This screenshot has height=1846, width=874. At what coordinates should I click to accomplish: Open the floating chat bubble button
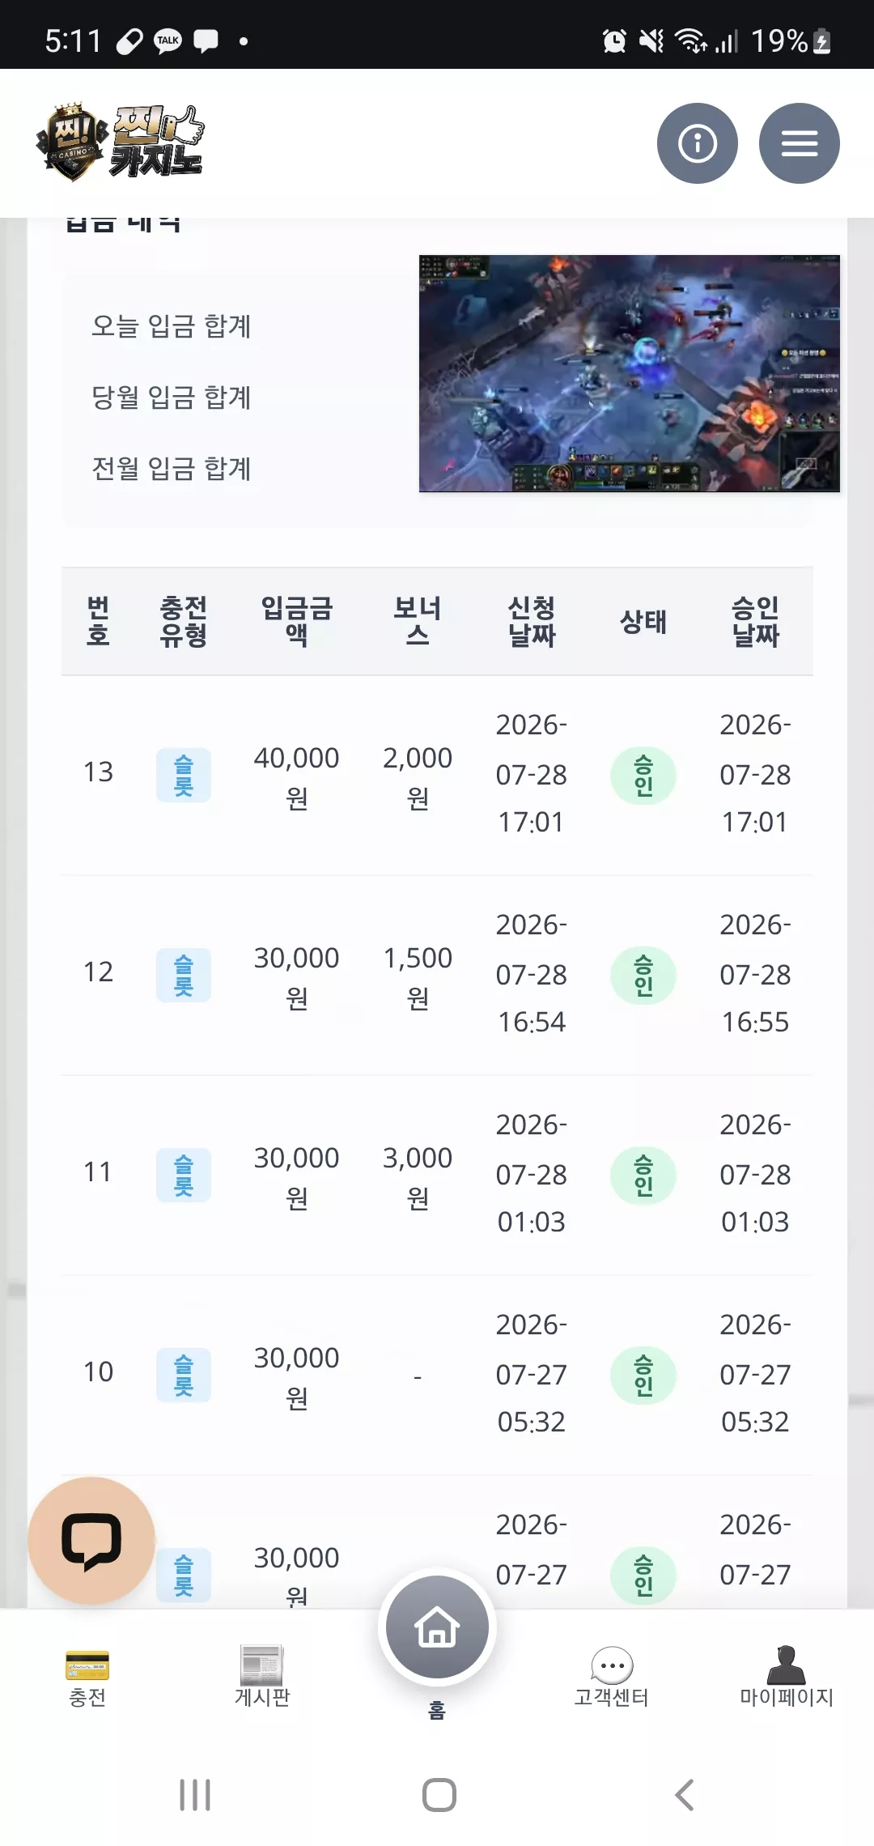91,1541
